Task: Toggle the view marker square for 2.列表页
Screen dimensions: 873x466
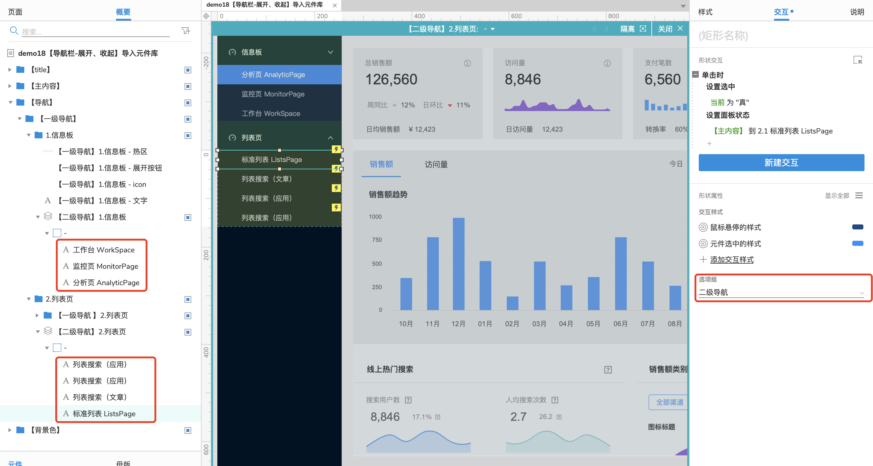Action: click(x=188, y=299)
